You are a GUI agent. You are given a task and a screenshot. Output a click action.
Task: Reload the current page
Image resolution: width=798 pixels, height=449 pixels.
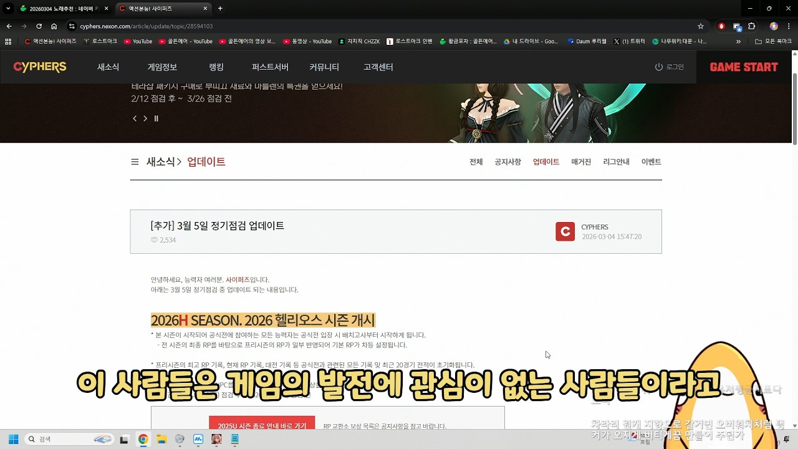[39, 26]
